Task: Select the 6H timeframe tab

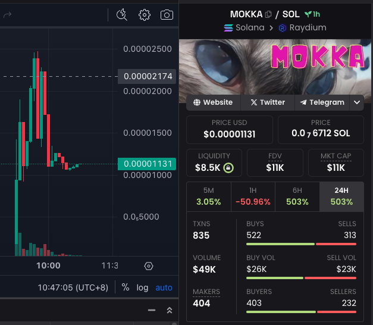Action: coord(297,196)
